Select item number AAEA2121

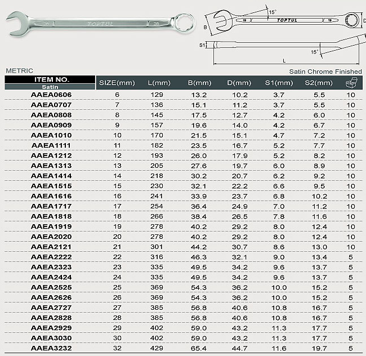click(51, 247)
